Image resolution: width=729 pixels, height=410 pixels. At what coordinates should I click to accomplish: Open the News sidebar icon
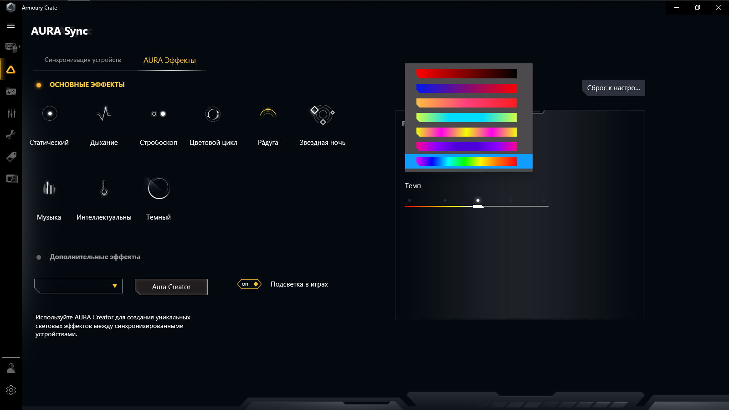[x=12, y=179]
